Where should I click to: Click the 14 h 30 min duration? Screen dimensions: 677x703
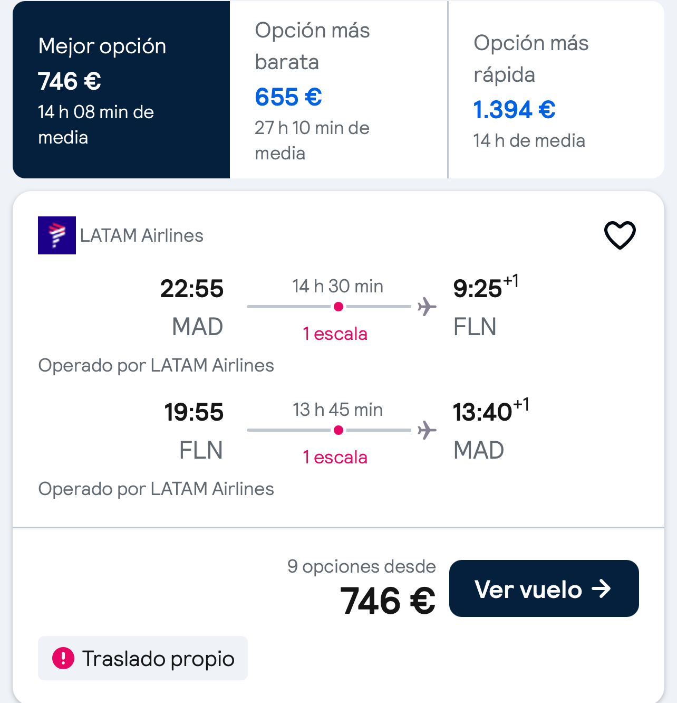[x=338, y=286]
